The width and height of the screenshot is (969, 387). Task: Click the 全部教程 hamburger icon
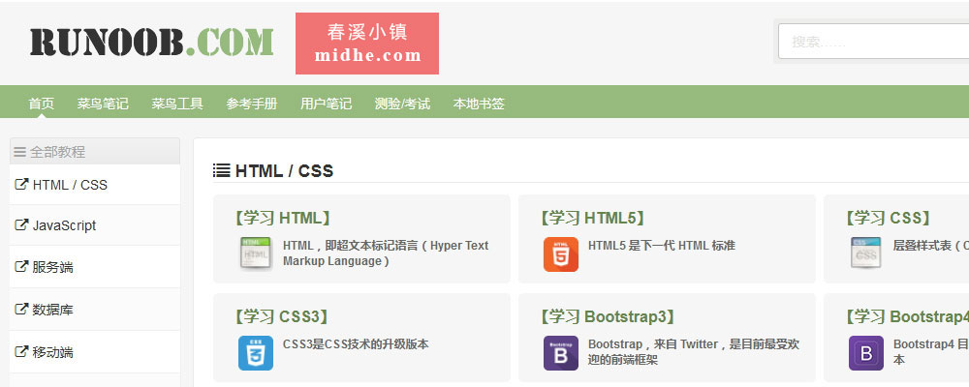point(19,152)
